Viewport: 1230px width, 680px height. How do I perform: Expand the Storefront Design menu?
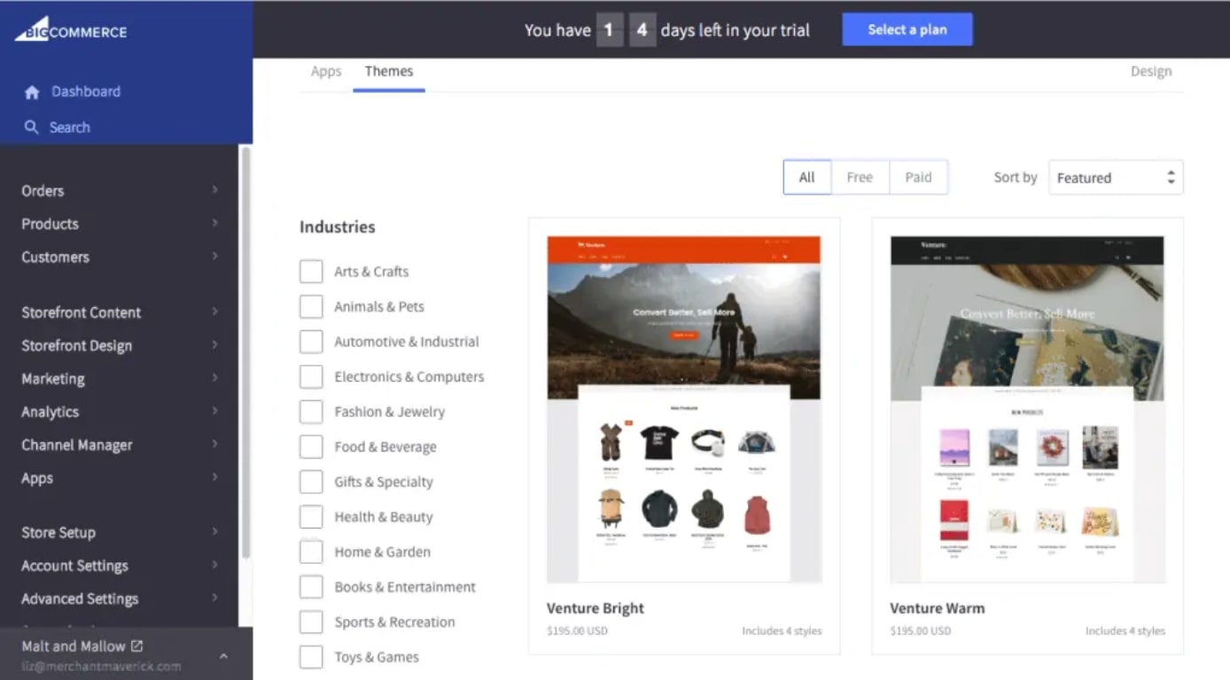[214, 345]
